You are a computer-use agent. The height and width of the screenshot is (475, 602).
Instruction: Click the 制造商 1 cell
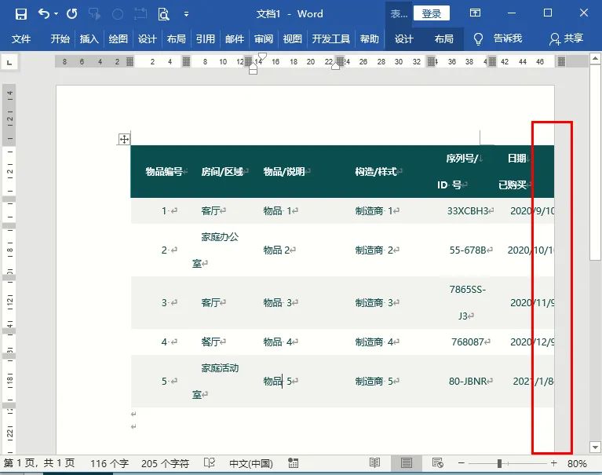point(374,211)
